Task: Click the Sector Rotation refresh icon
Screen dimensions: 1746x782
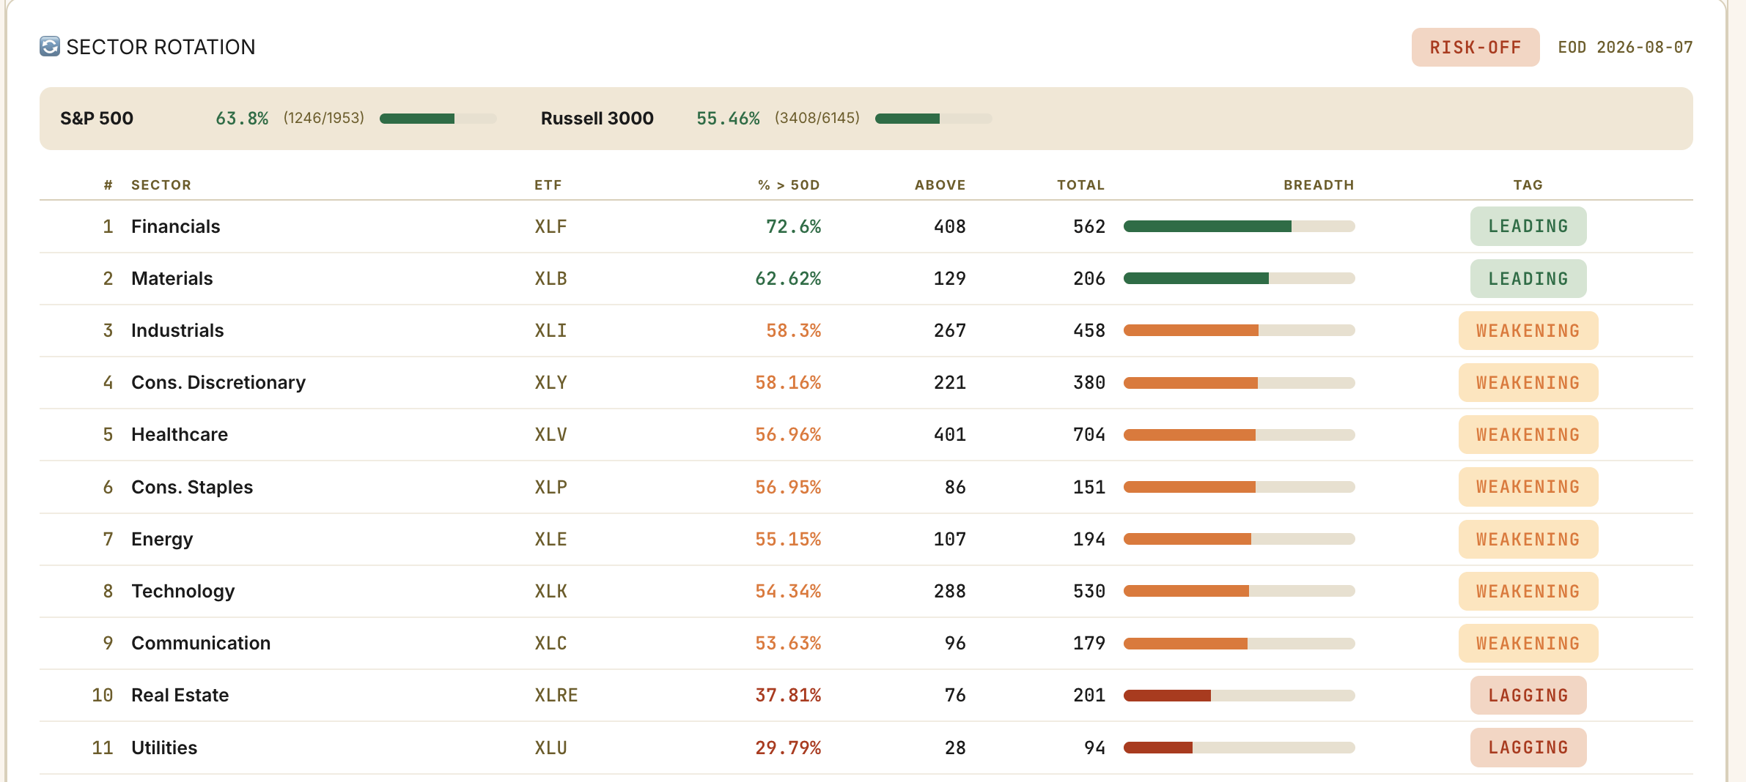Action: coord(50,47)
